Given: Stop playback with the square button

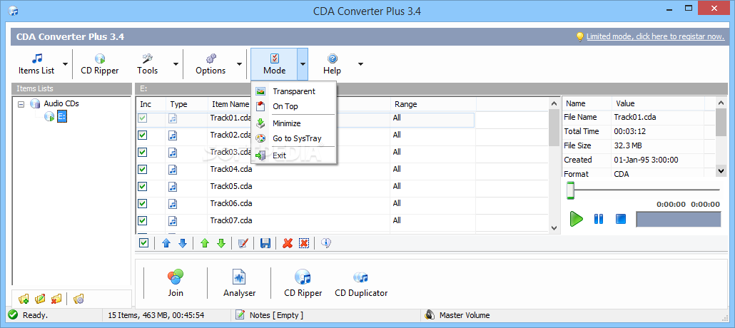Looking at the screenshot, I should click(621, 219).
